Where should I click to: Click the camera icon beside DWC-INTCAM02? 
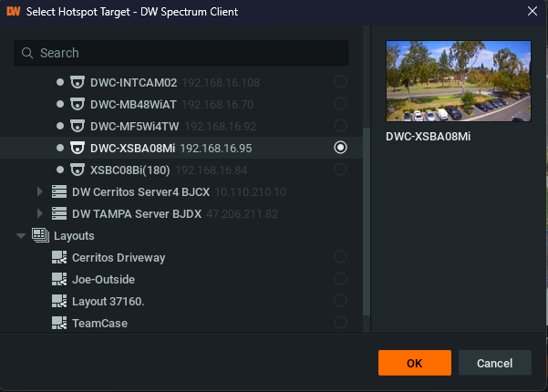[78, 82]
